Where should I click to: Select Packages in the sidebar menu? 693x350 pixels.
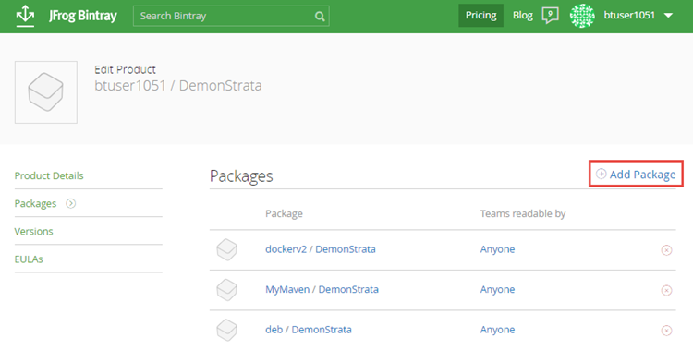pos(35,203)
